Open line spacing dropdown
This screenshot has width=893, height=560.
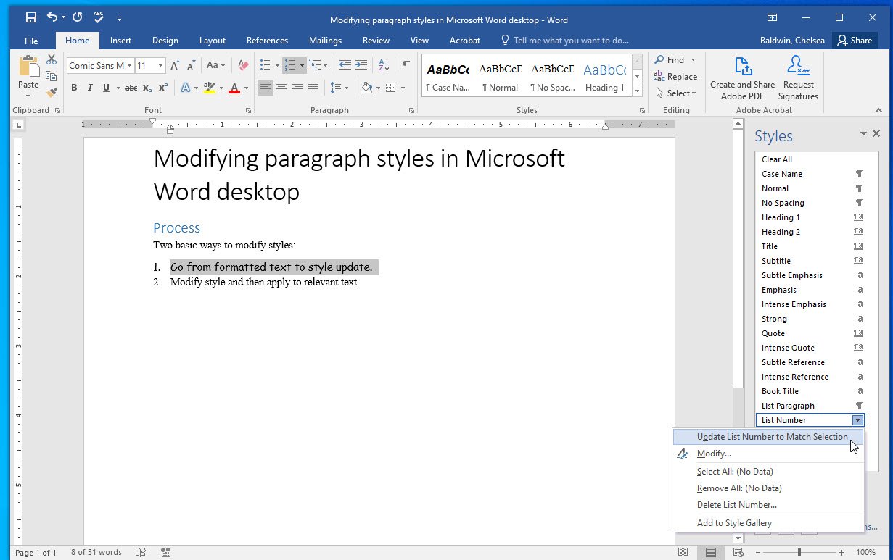tap(339, 88)
